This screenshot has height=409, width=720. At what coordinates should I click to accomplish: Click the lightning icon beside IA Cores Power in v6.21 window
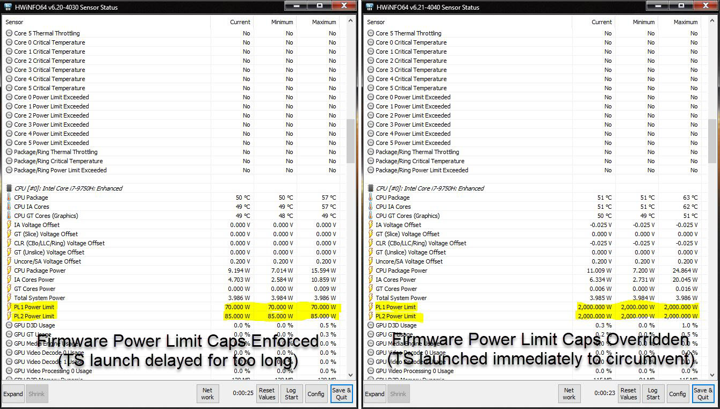(x=370, y=280)
